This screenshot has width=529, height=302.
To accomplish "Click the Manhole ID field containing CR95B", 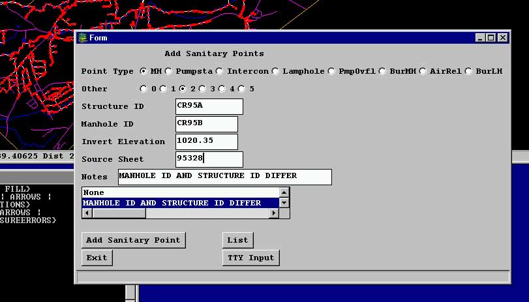I will 207,124.
